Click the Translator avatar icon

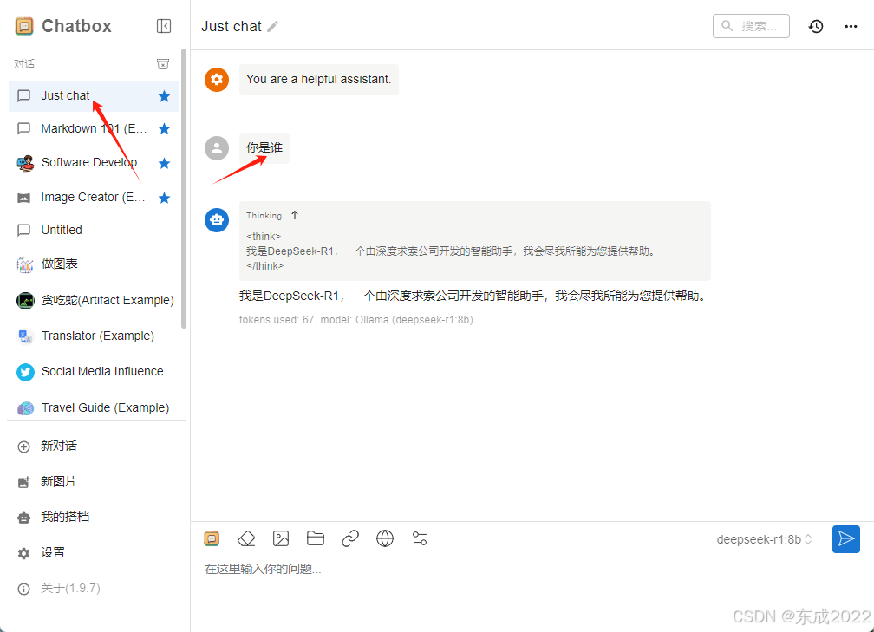click(25, 336)
